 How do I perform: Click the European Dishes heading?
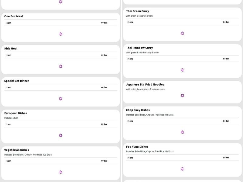[15, 113]
